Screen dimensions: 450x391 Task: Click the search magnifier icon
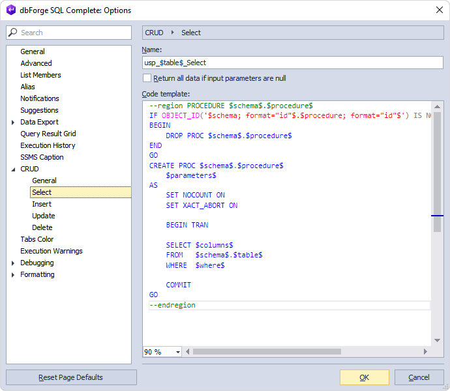(x=12, y=33)
